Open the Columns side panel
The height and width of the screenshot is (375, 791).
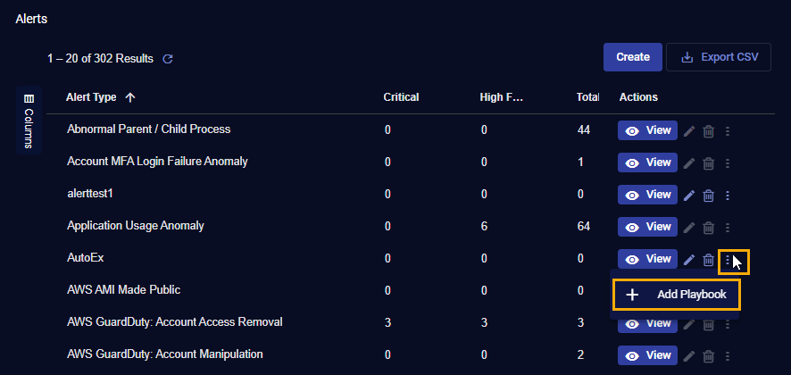(x=29, y=121)
